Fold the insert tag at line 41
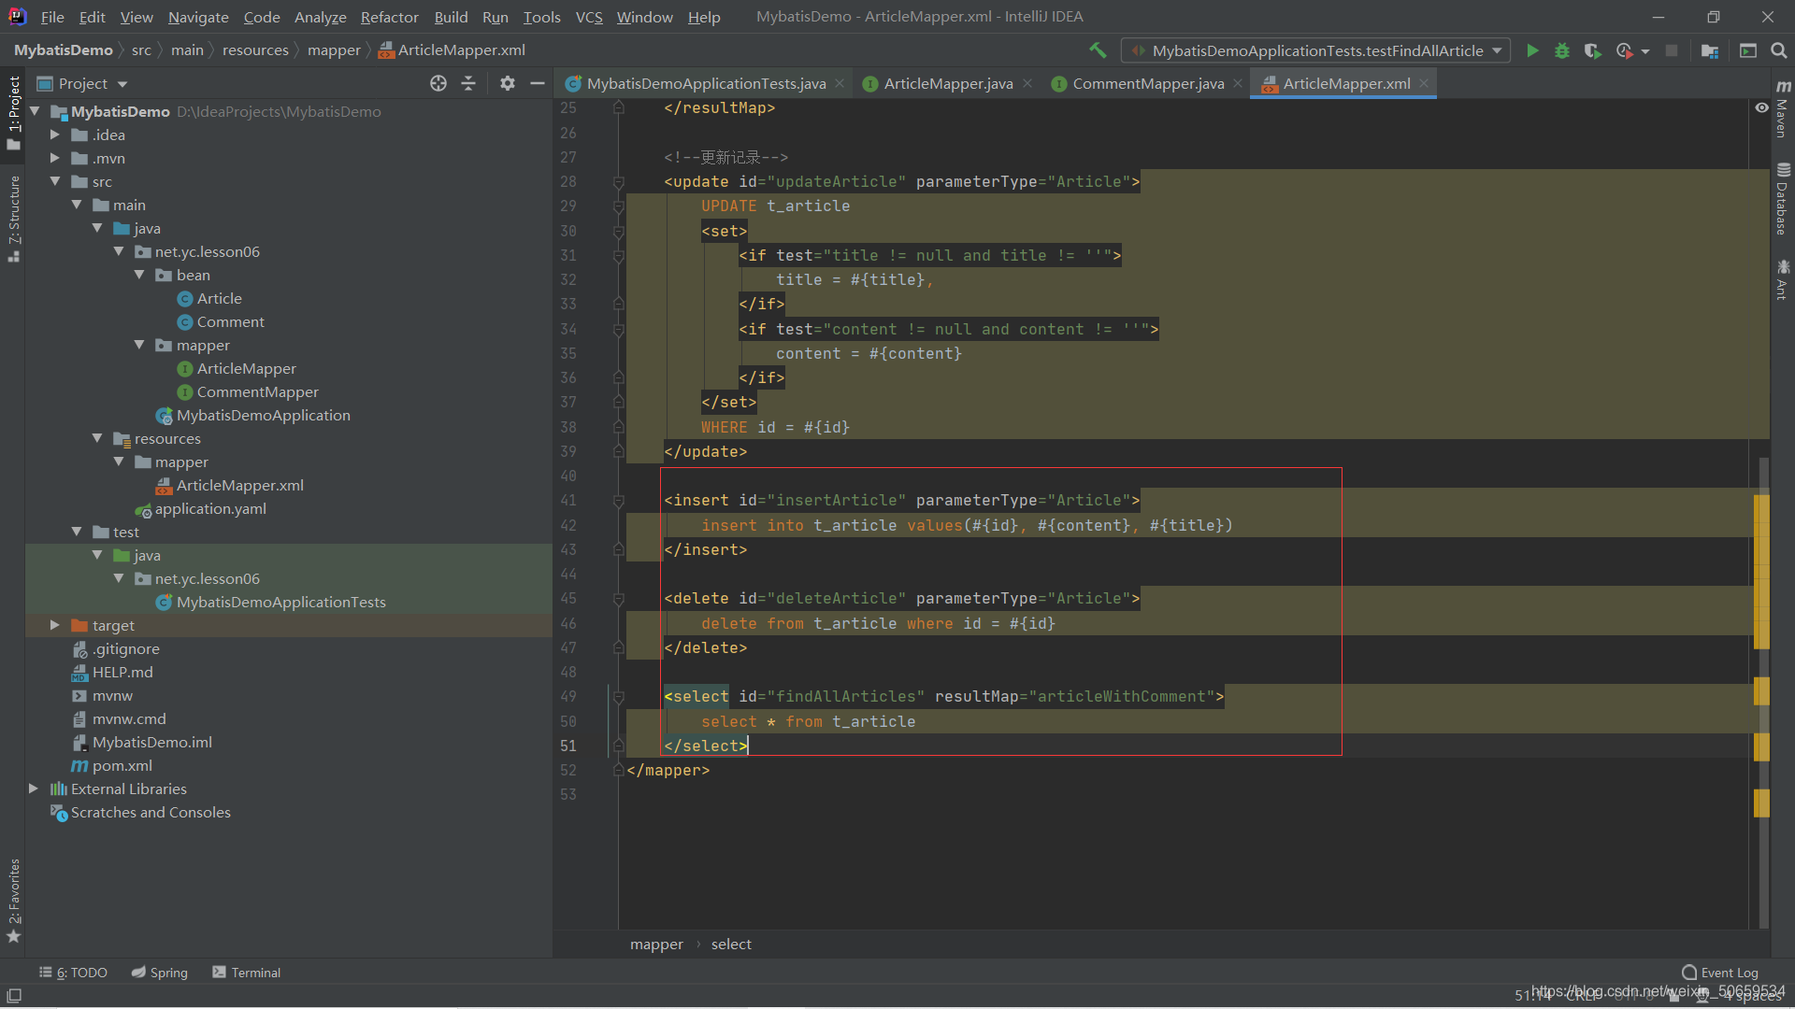Image resolution: width=1795 pixels, height=1009 pixels. (x=618, y=501)
